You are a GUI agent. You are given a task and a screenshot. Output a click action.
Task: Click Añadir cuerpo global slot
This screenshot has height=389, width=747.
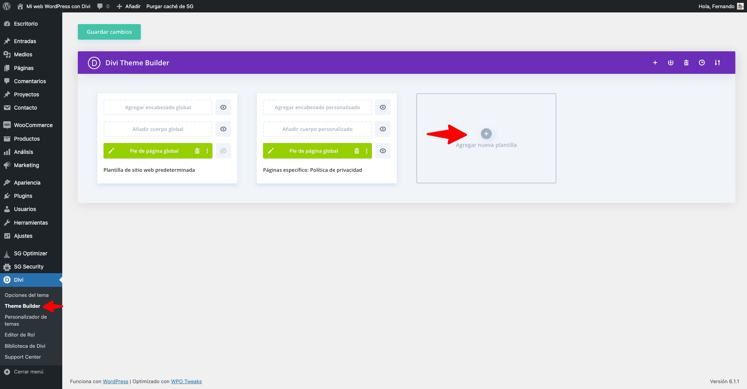pyautogui.click(x=158, y=129)
